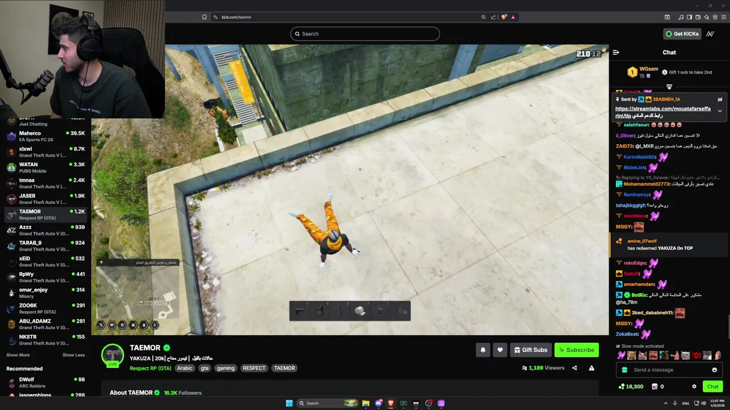This screenshot has height=410, width=730.
Task: Open TARAB_9 channel in sidebar
Action: 46,245
